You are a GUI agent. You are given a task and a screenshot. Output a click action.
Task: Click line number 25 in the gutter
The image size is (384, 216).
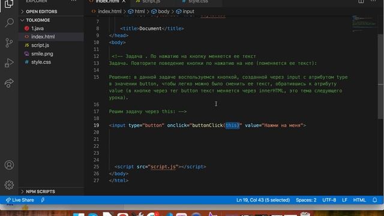click(x=96, y=167)
